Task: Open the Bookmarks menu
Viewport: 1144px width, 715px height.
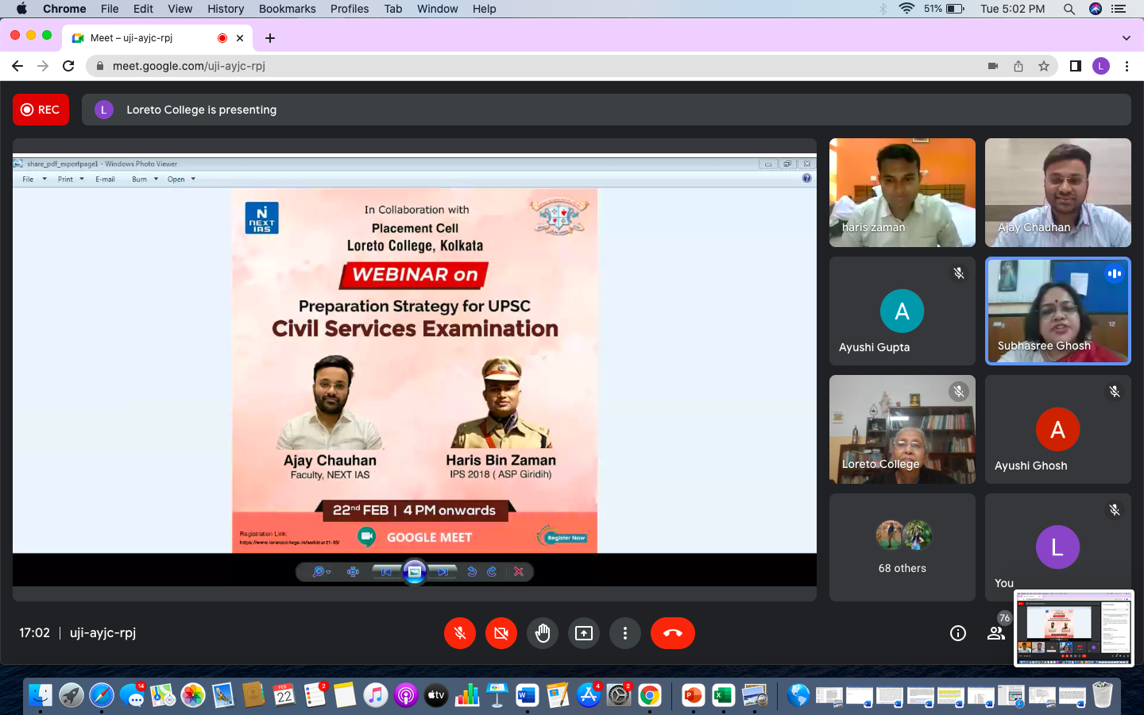Action: (287, 9)
